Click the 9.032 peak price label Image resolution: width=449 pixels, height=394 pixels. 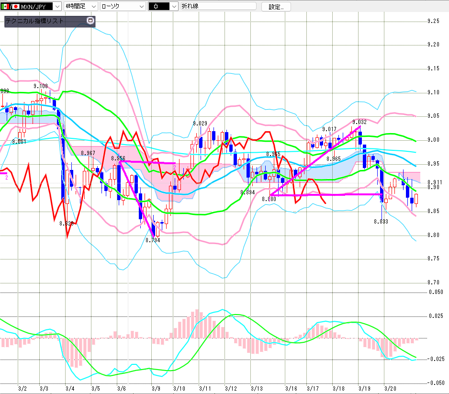click(x=359, y=122)
